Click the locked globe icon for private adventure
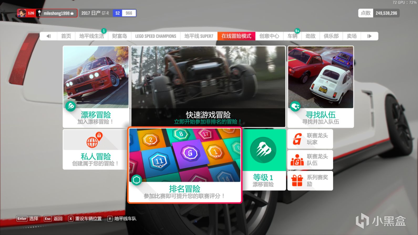Screen dimensions: 418x235 coord(94,140)
